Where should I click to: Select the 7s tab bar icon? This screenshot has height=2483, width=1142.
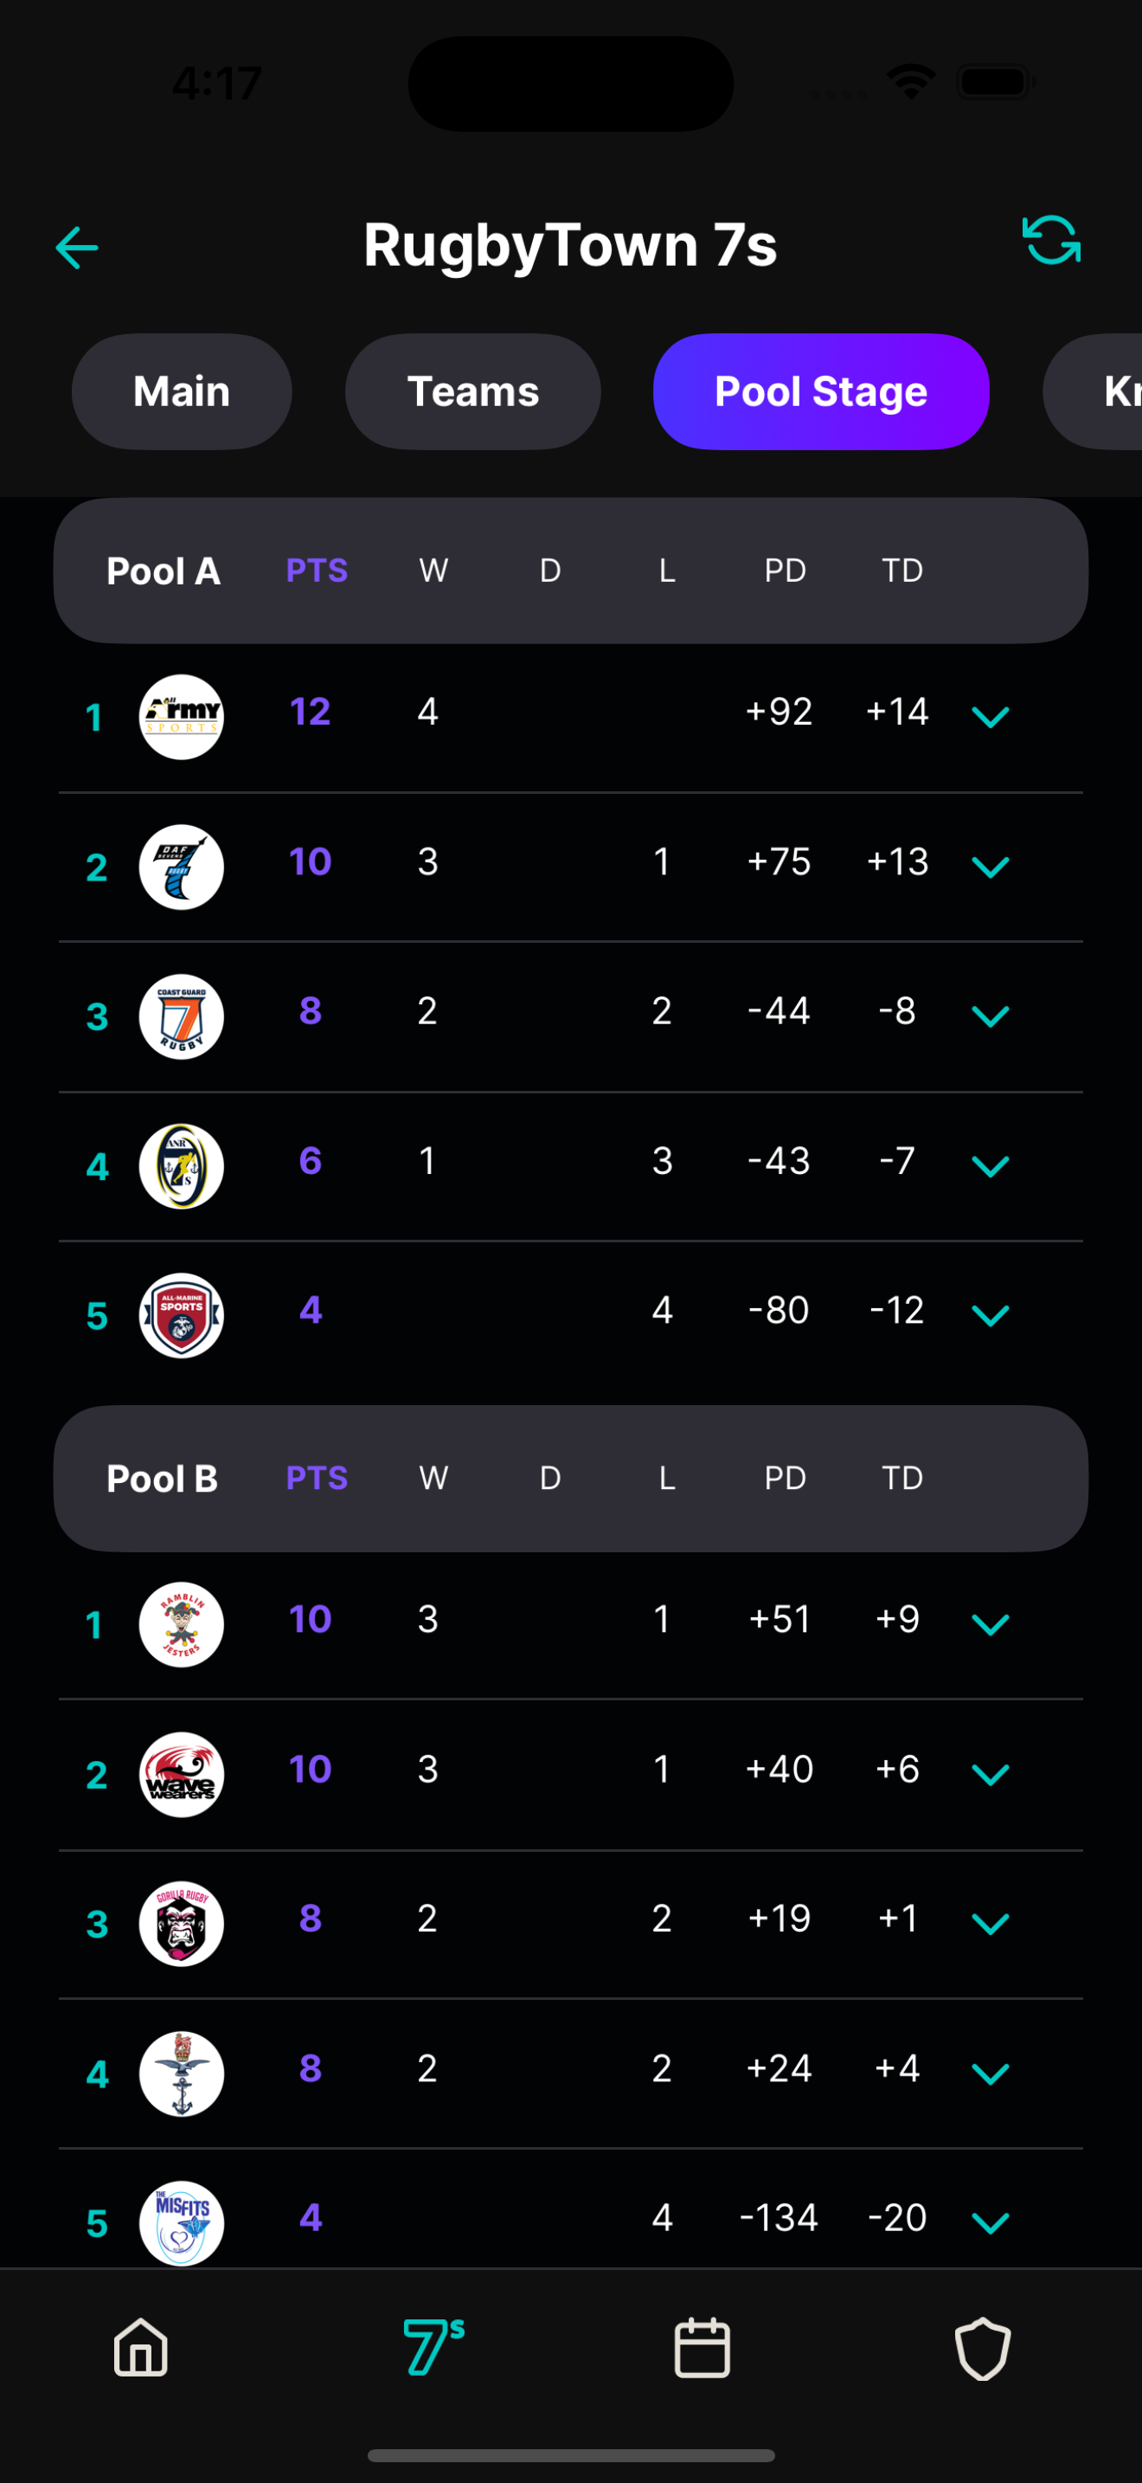(x=433, y=2347)
